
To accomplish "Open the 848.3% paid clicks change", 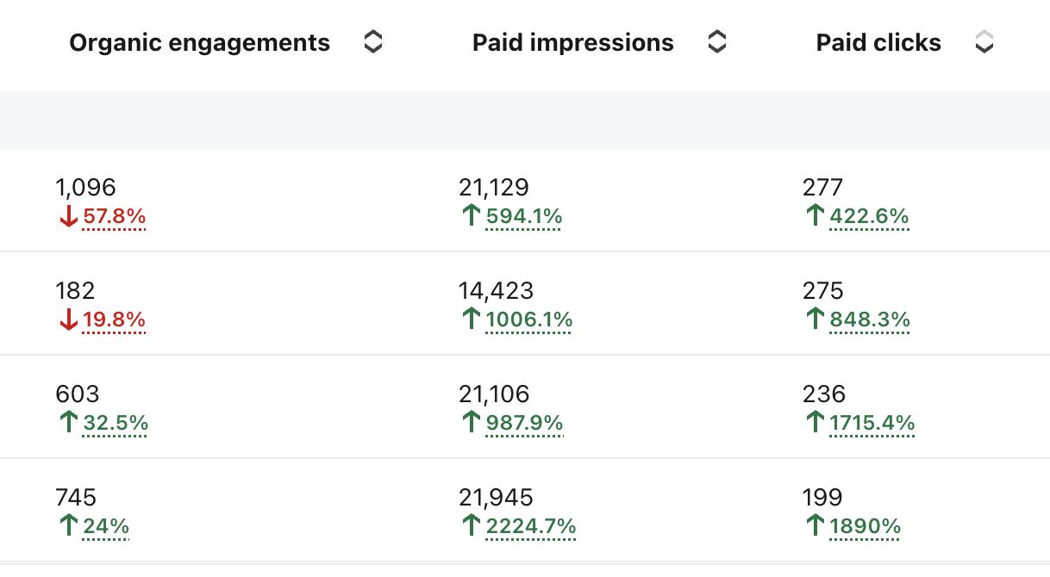I will coord(870,320).
